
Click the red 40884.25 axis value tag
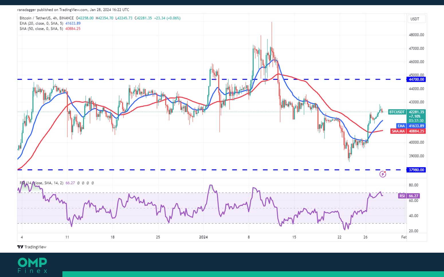click(416, 131)
